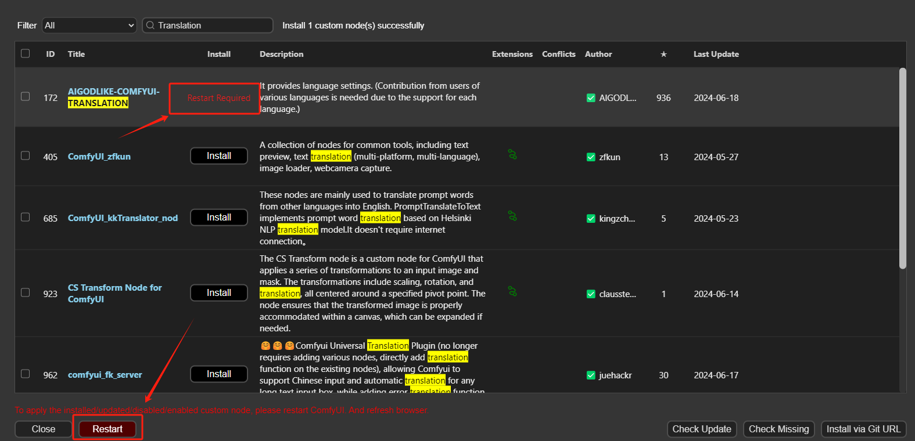Check the CS Transform Node row checkbox

[x=25, y=292]
